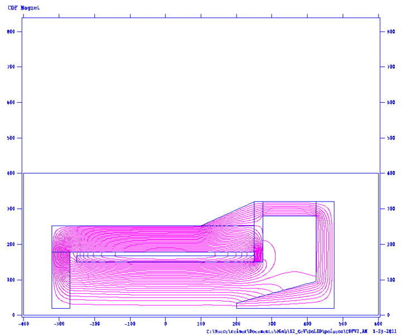Click the '700' label on the left vertical axis
402x335 pixels.
11,66
